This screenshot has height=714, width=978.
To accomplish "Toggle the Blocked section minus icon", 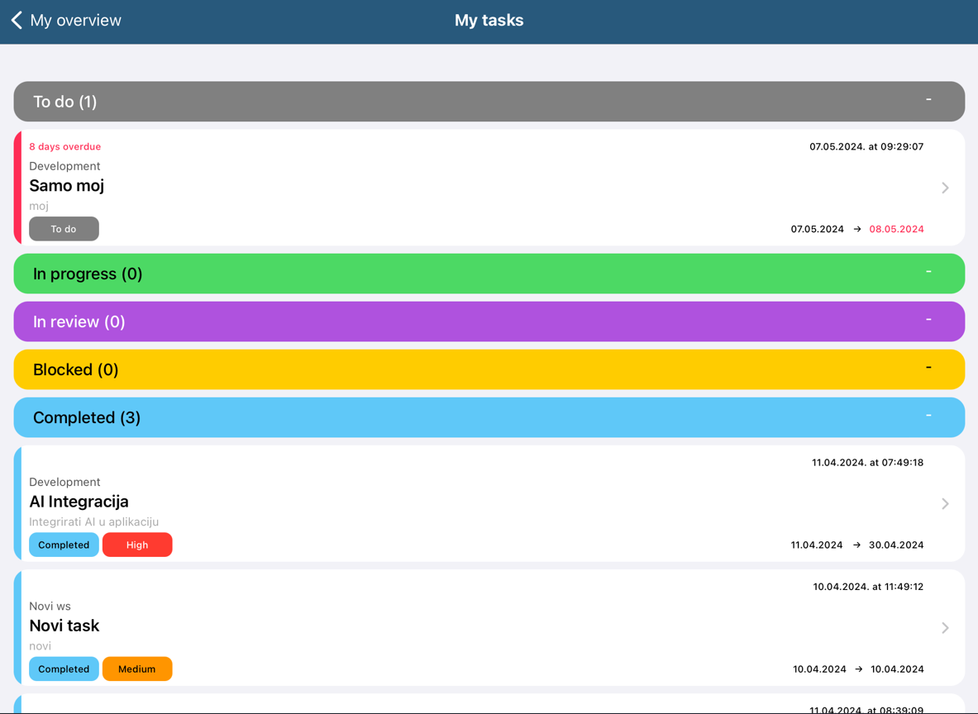I will pos(928,368).
